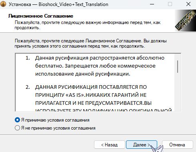The image size is (196, 152).
Task: Click line 'ПРИЛАГАЕТСЯ И НЕ ПРЕДУСМАТРИВАЕТСЯ.ВЫ'
Action: 93,103
